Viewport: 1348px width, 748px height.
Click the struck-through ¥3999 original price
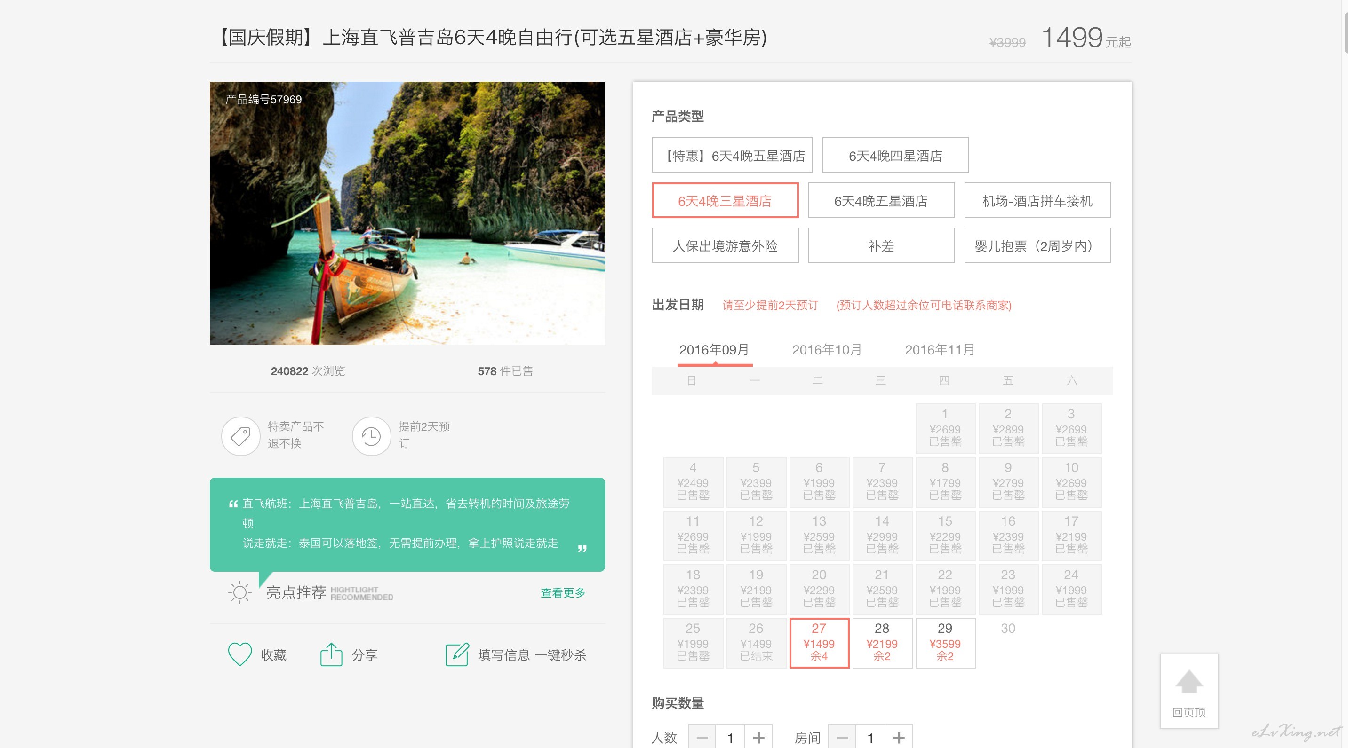click(x=1007, y=42)
